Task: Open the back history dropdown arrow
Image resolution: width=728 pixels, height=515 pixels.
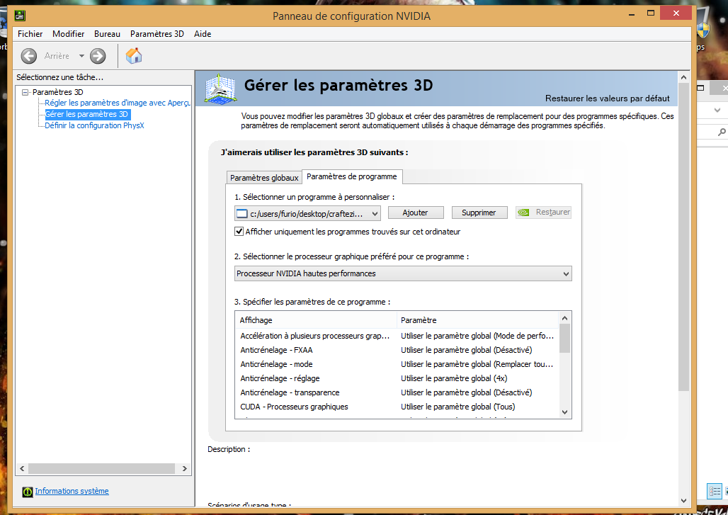Action: [x=81, y=56]
